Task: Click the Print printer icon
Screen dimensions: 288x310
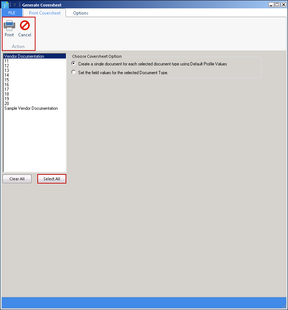Action: [x=9, y=26]
